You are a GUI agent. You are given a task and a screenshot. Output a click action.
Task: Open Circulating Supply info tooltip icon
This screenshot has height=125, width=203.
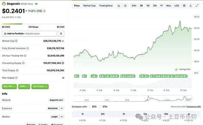(23, 63)
